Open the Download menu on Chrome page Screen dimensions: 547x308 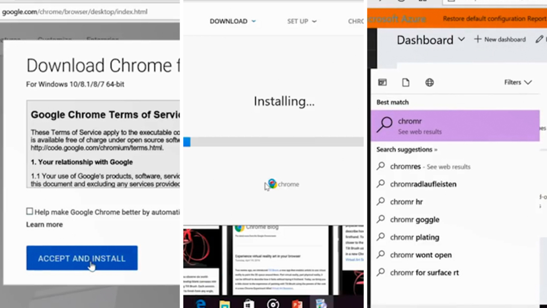pyautogui.click(x=232, y=21)
